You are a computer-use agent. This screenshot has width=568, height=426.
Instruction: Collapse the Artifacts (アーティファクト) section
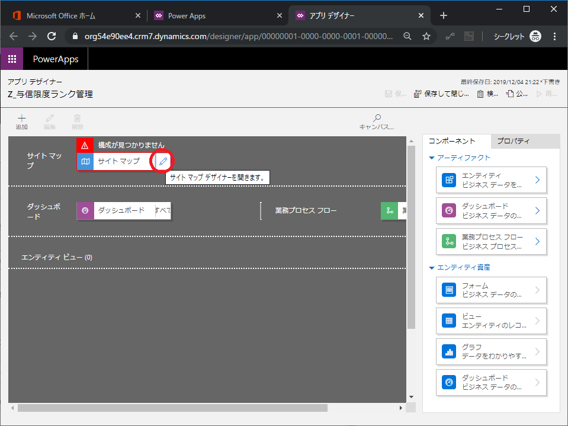pyautogui.click(x=431, y=158)
